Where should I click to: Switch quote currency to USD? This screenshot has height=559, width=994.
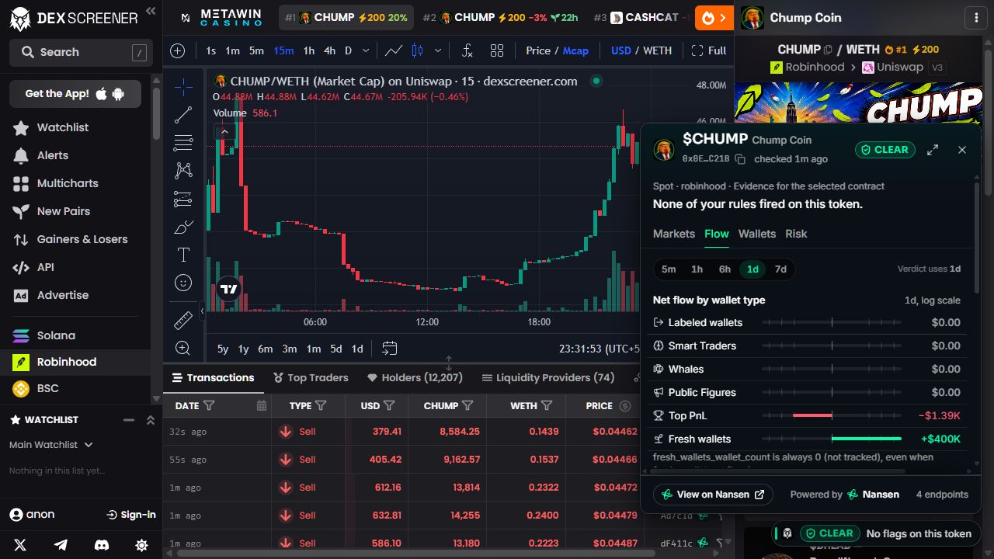(x=621, y=50)
